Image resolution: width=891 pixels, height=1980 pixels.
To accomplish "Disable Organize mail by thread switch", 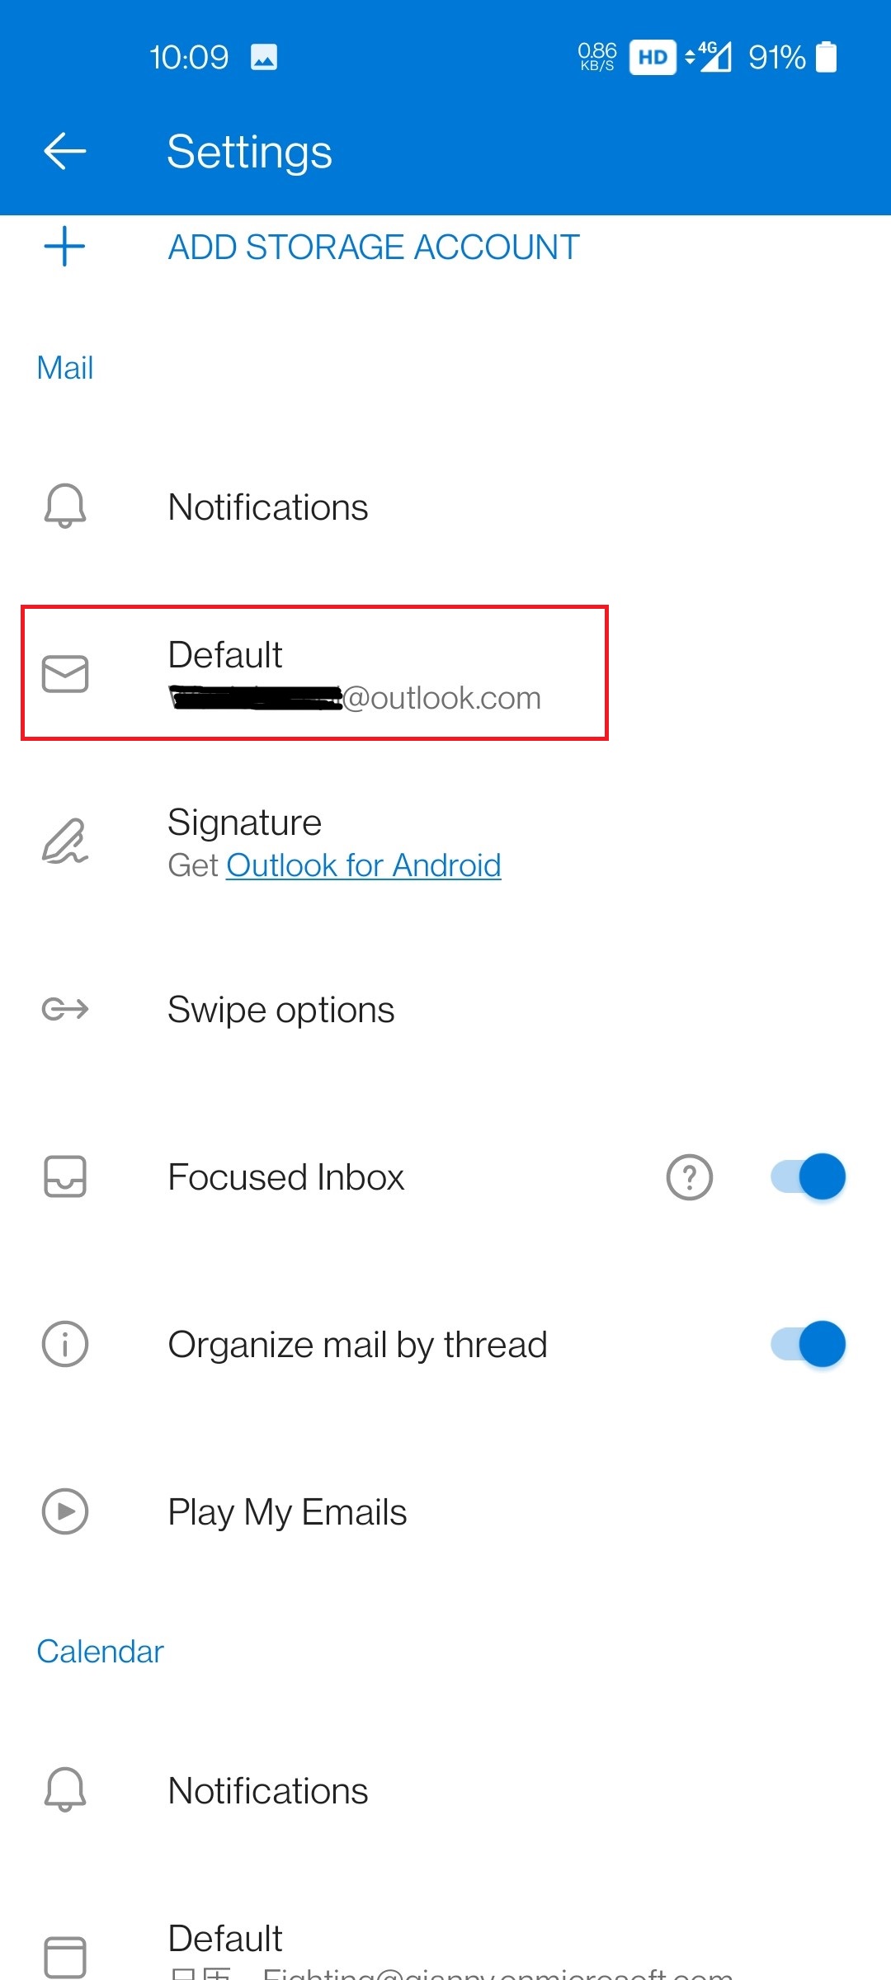I will (808, 1344).
